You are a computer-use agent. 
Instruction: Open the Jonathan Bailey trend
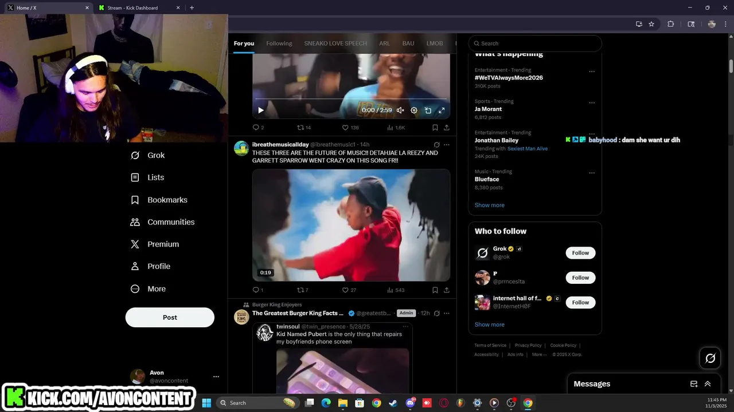click(497, 140)
